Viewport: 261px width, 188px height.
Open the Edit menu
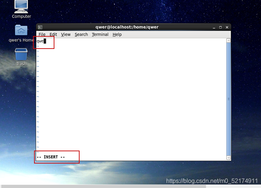click(x=53, y=34)
